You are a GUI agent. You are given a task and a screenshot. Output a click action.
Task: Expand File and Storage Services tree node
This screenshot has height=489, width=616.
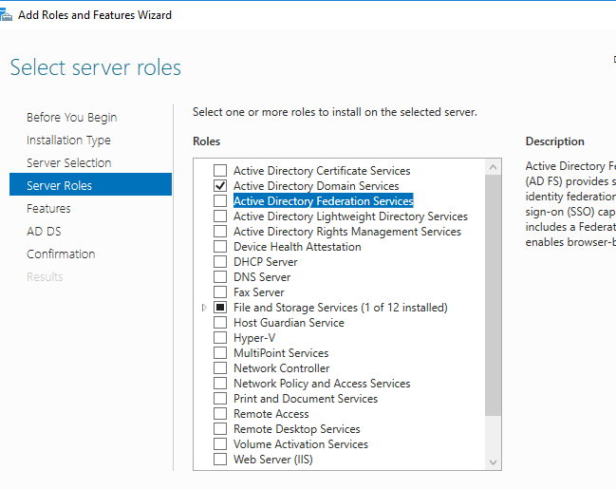point(204,308)
